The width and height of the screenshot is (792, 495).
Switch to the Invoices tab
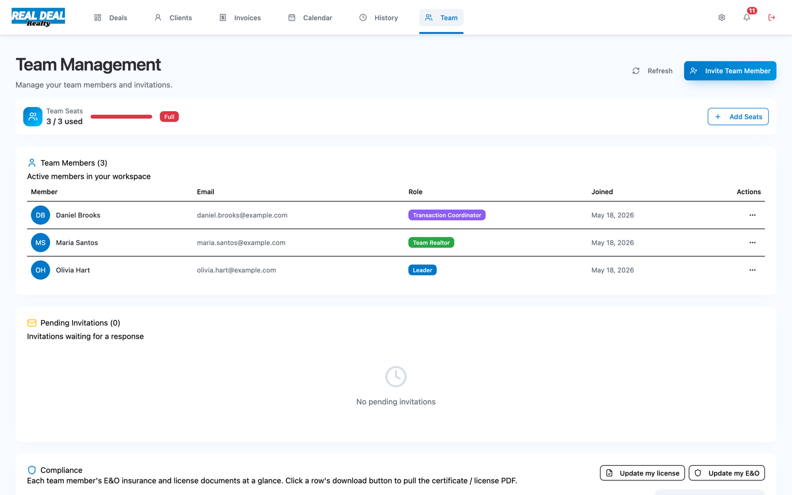tap(240, 18)
